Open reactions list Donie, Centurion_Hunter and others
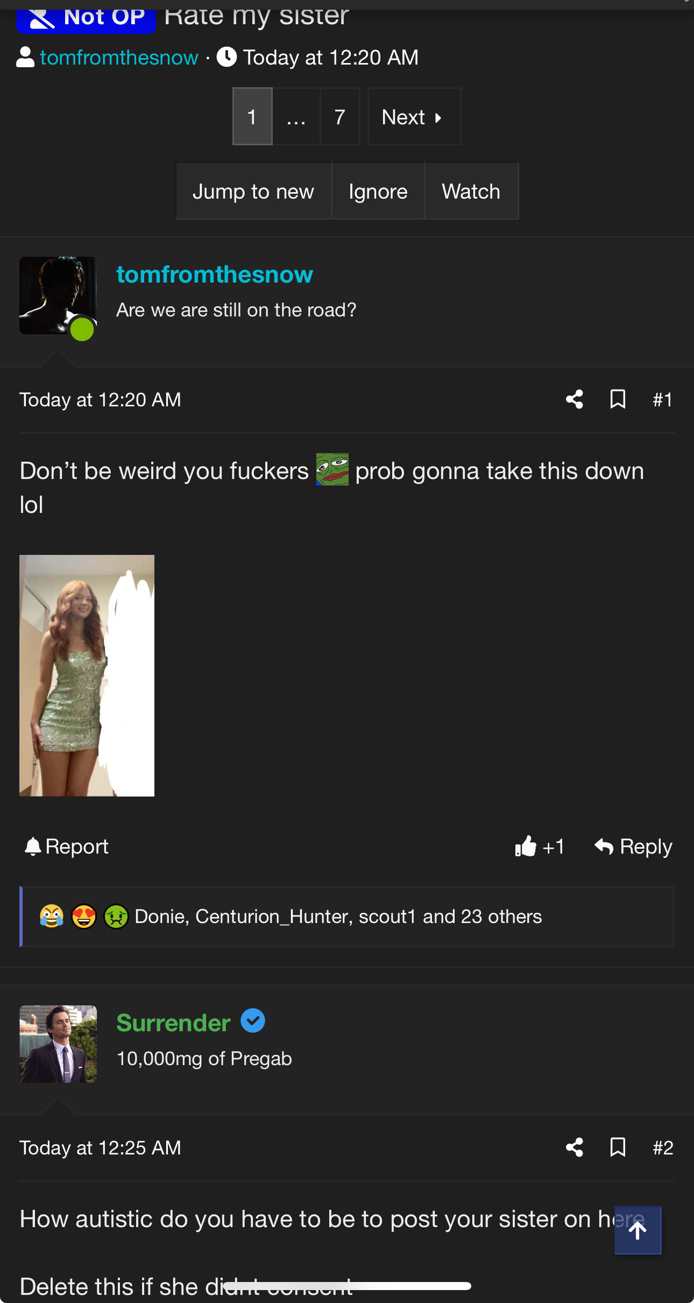Image resolution: width=694 pixels, height=1303 pixels. (338, 917)
